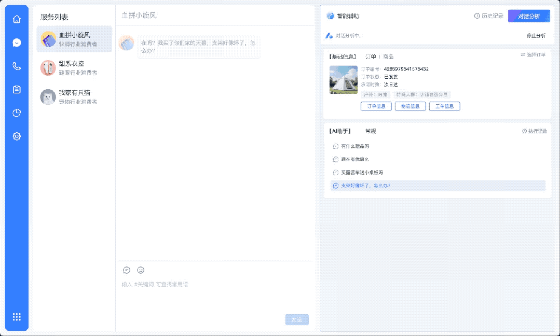The height and width of the screenshot is (336, 560).
Task: Click the 【基础信息】 section label
Action: click(x=343, y=57)
